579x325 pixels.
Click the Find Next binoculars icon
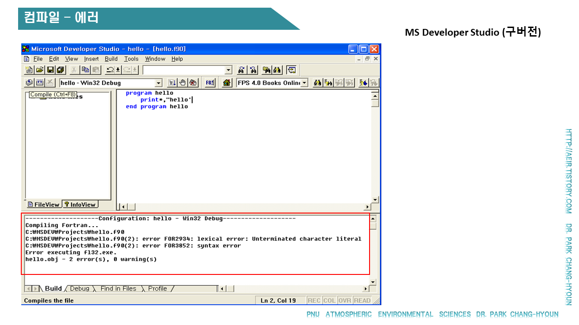[x=242, y=70]
